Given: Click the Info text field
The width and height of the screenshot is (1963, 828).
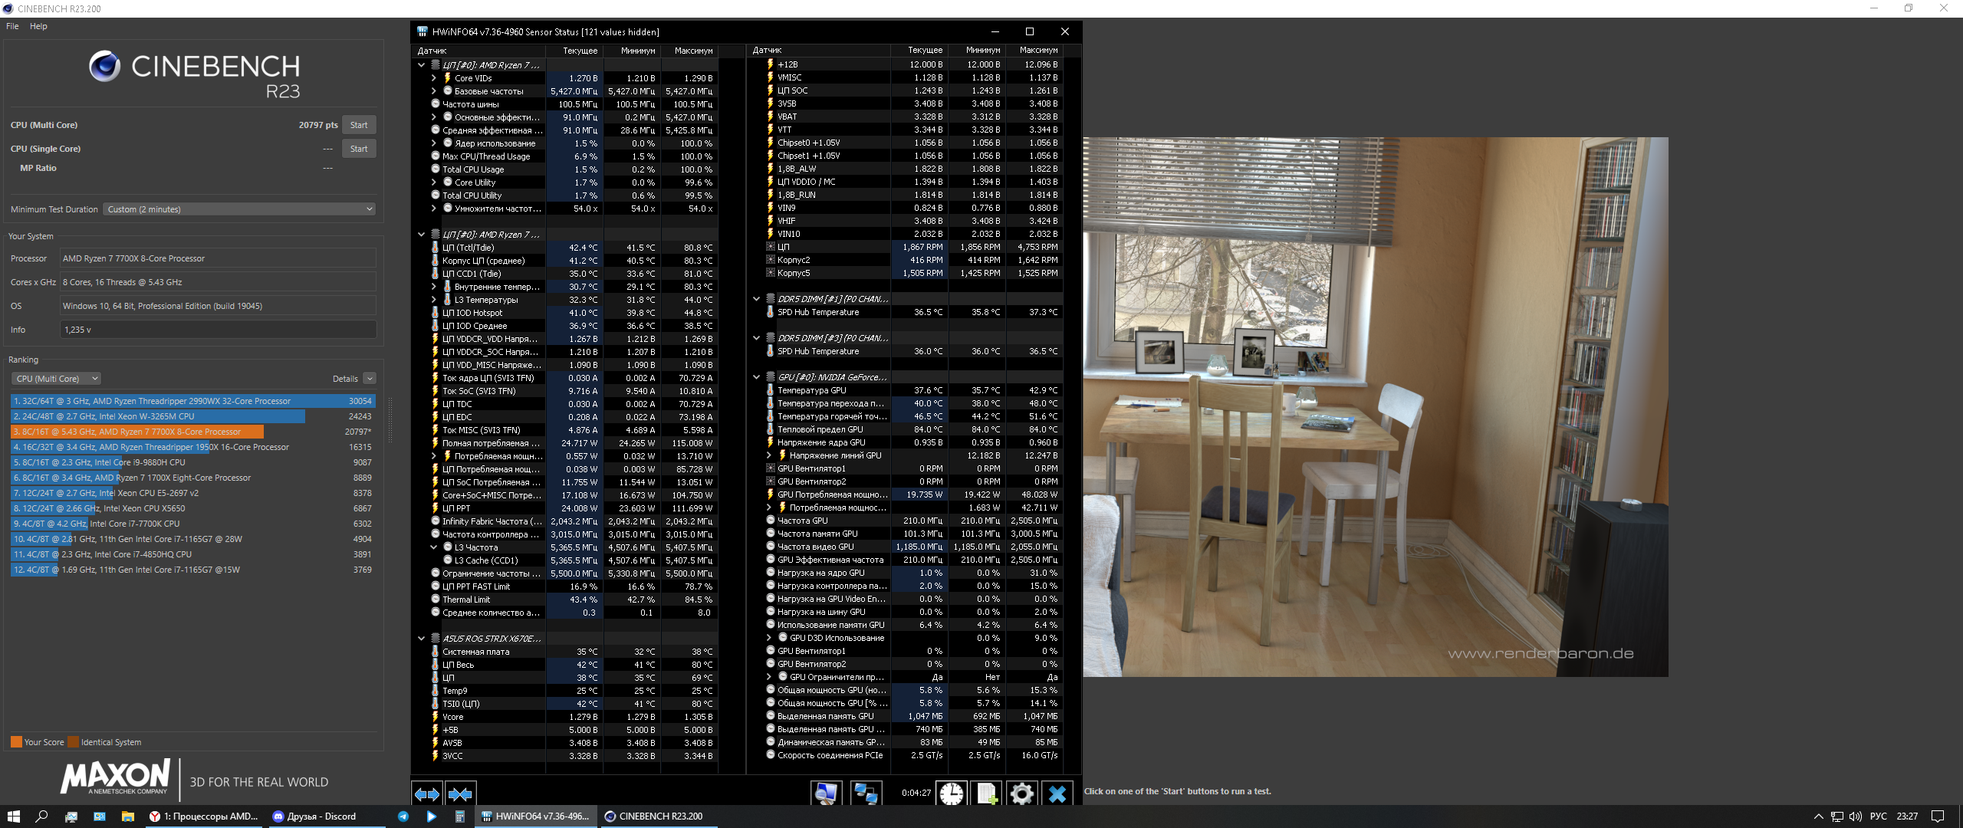Looking at the screenshot, I should [218, 330].
